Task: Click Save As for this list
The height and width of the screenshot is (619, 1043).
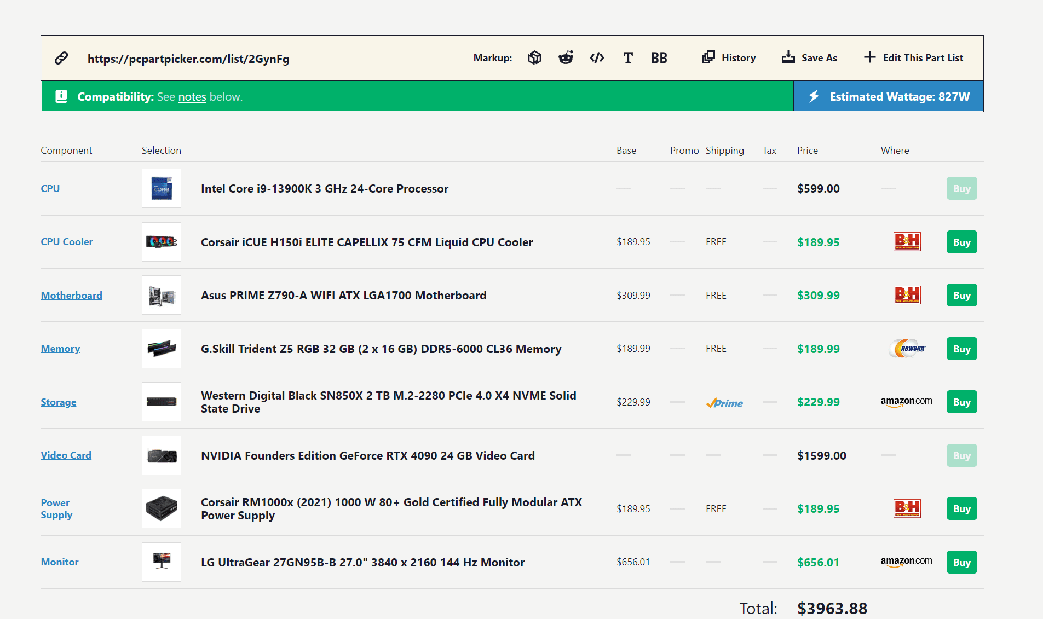Action: click(x=809, y=58)
